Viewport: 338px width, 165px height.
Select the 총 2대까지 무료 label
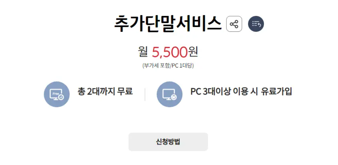(x=105, y=92)
